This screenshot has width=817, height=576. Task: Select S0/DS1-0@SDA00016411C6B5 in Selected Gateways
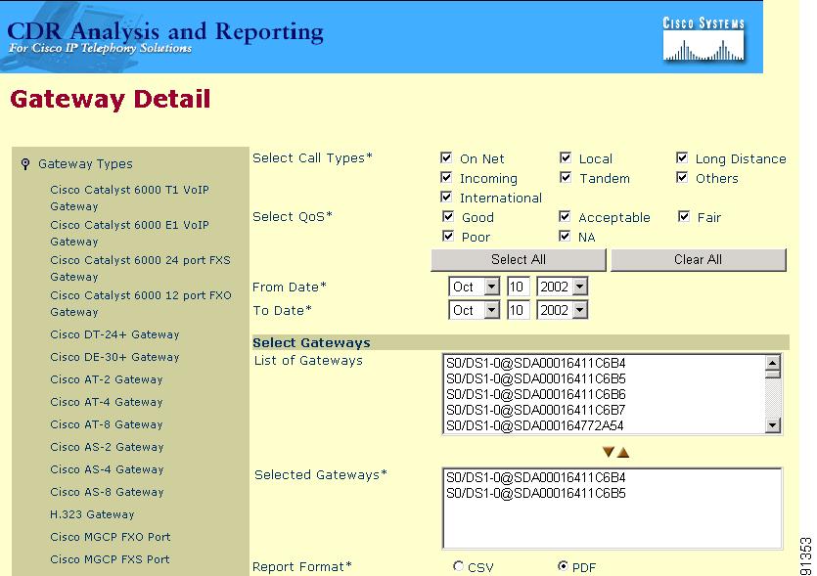point(535,493)
